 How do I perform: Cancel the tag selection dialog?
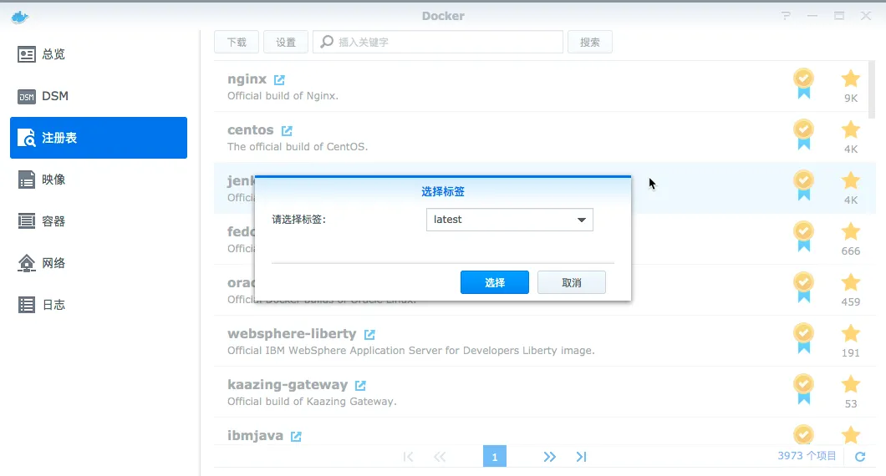pos(571,282)
